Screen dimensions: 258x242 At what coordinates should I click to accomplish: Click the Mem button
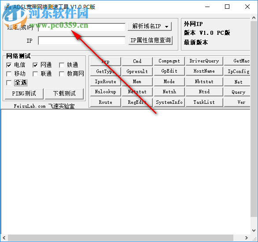tap(137, 82)
